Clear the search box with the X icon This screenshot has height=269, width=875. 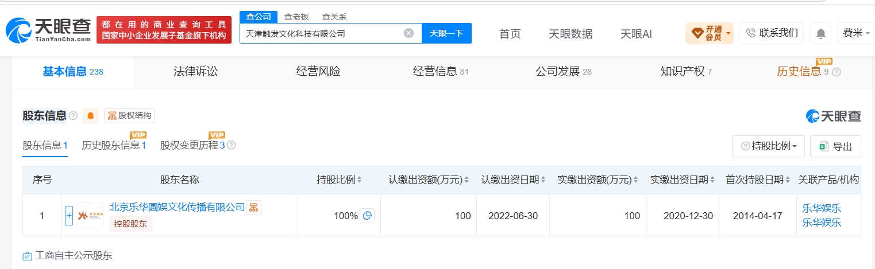tap(408, 33)
